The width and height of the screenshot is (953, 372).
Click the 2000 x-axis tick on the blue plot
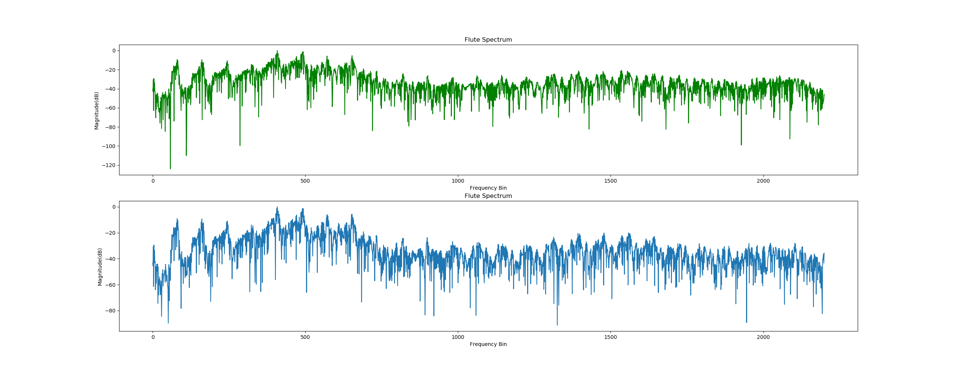coord(763,337)
